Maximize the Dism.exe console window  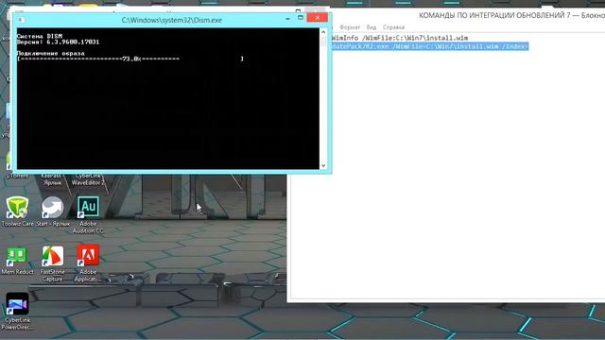click(301, 18)
